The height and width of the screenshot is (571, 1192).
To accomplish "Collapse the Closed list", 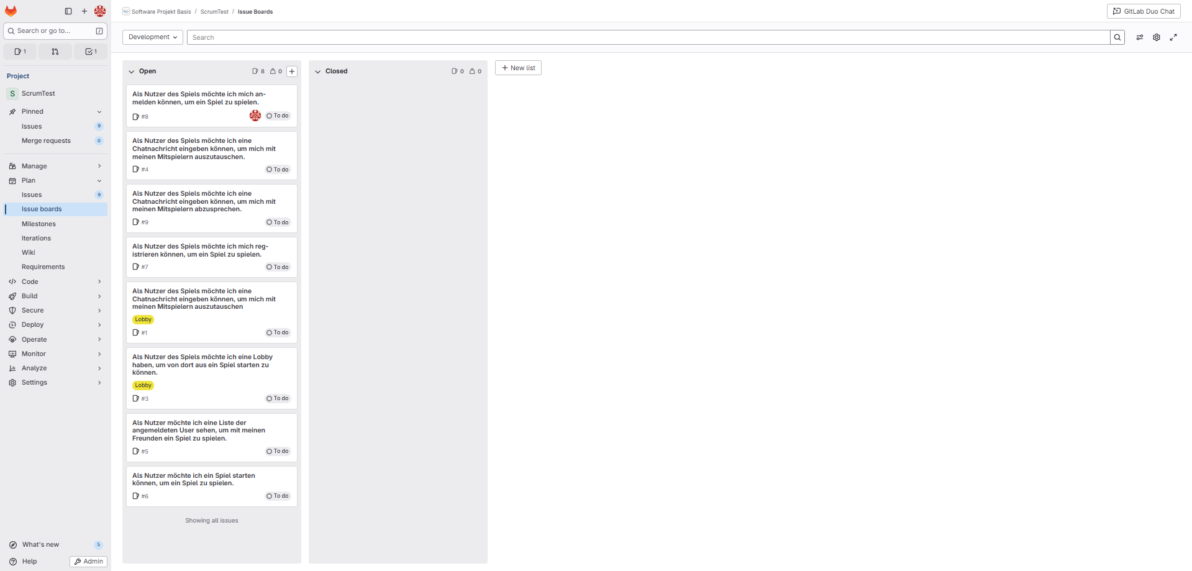I will click(318, 71).
